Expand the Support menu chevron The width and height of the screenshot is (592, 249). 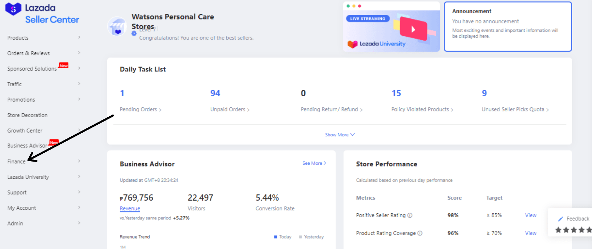[79, 192]
